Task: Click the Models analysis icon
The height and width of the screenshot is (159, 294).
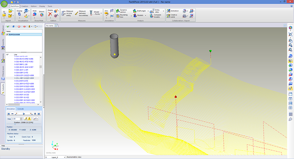Action: (135, 16)
